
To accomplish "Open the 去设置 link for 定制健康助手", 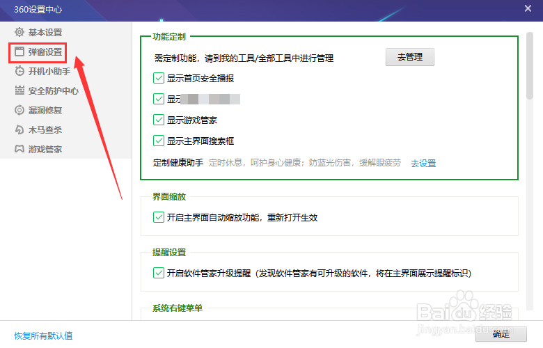I will tap(423, 163).
